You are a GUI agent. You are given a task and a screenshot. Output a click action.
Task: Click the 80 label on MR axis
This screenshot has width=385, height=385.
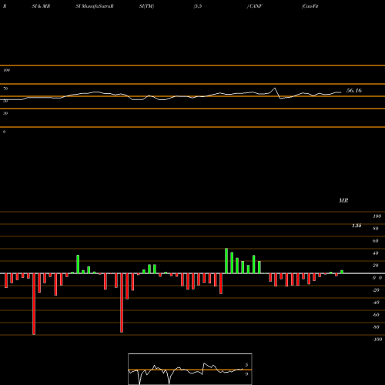pos(376,229)
